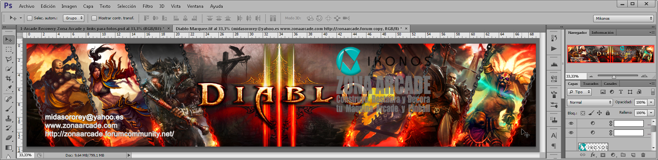658x160 pixels.
Task: Select the Rectangular Marquee tool
Action: coord(8,49)
